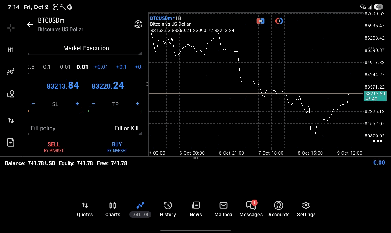The image size is (391, 233).
Task: Open the drawing objects shapes tool
Action: [x=11, y=94]
